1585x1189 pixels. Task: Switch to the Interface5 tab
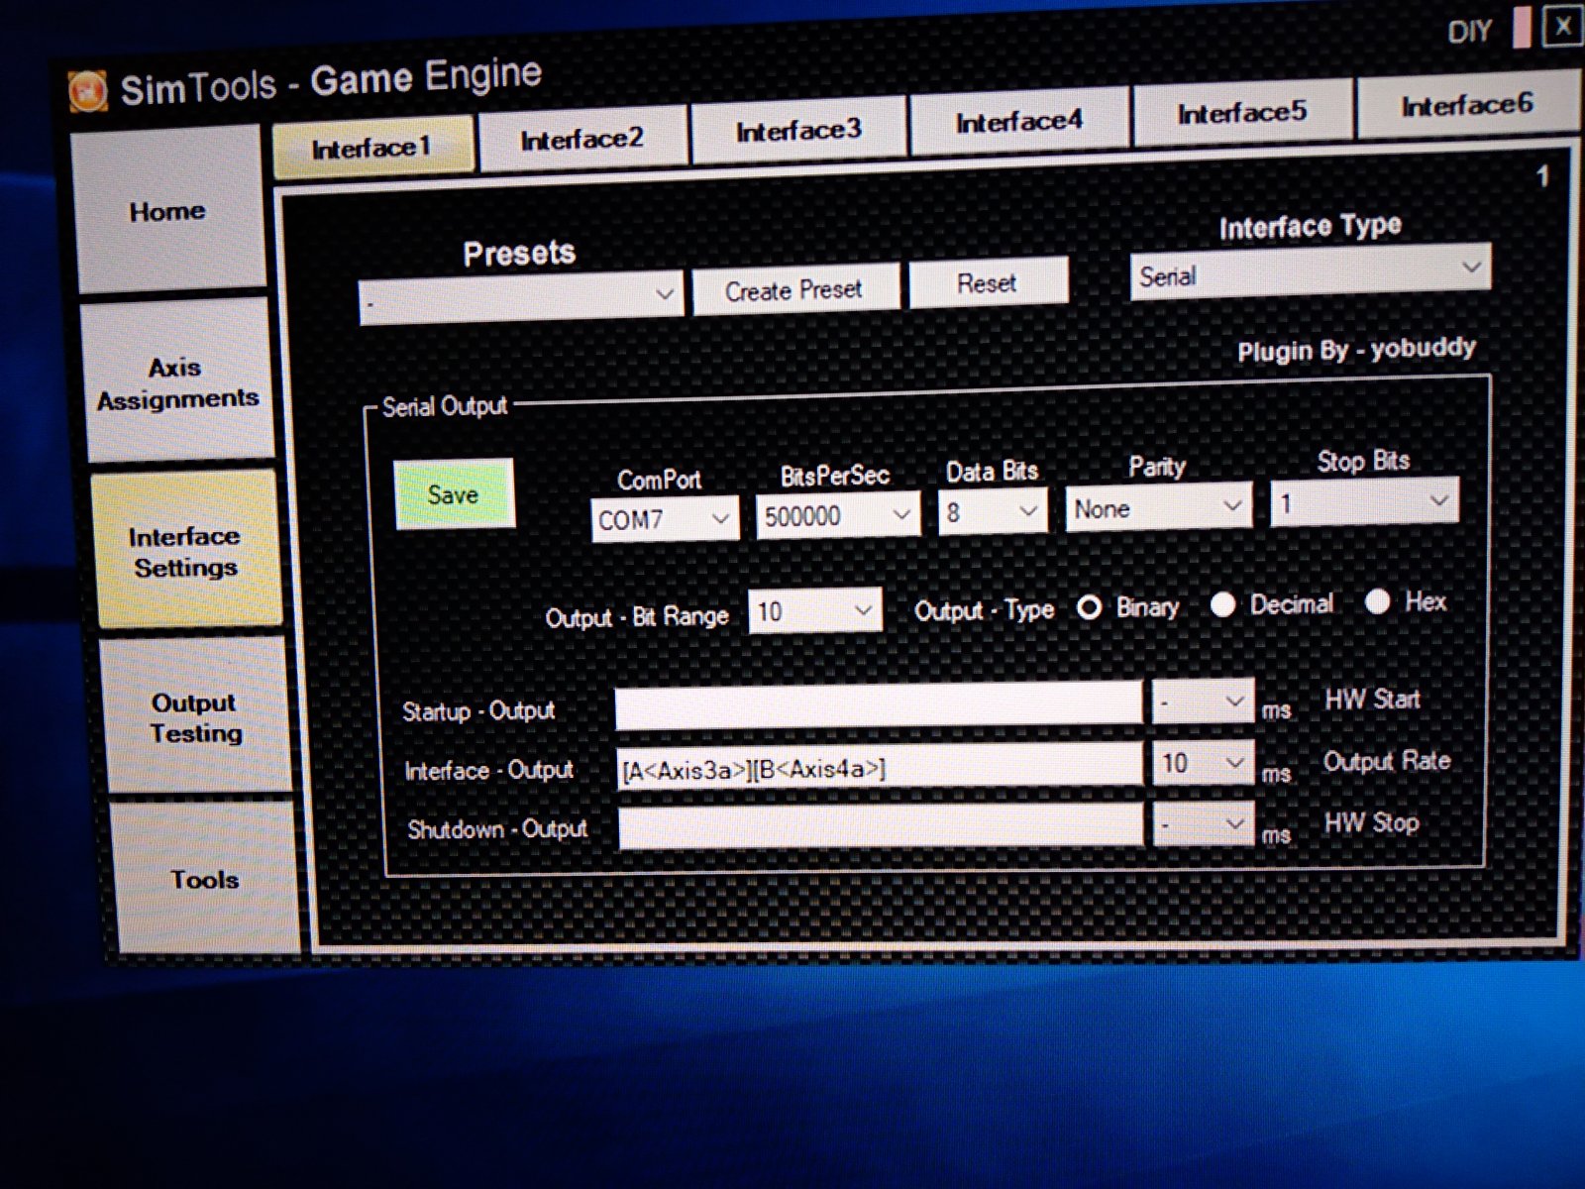point(1241,113)
